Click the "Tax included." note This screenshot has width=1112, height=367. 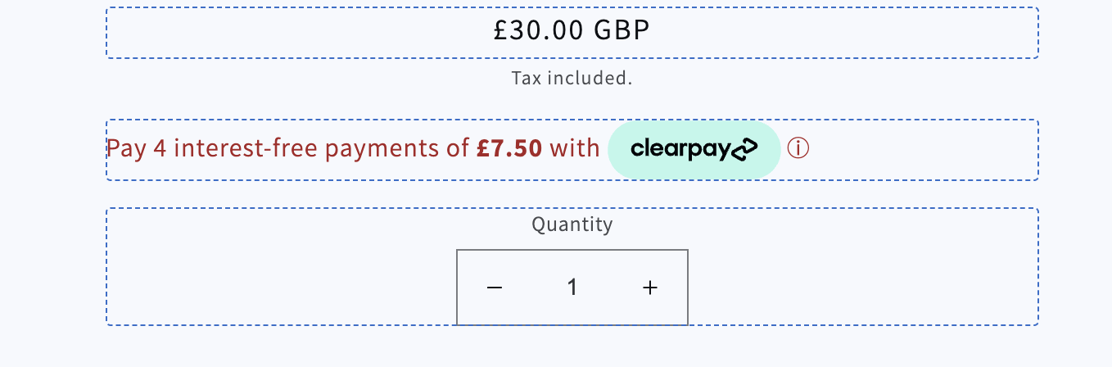point(572,79)
